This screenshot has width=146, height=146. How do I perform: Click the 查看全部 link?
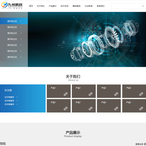coord(139,144)
